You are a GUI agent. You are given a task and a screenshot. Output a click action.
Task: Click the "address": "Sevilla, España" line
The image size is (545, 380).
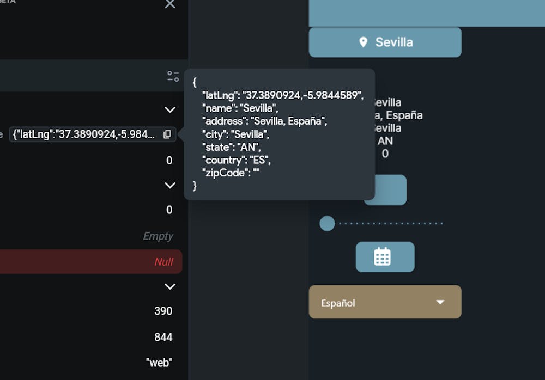(265, 121)
